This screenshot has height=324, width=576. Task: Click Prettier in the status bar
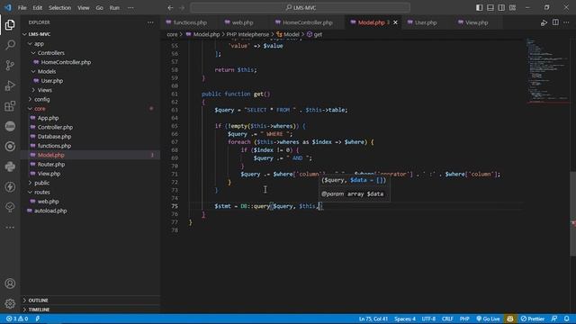coord(532,319)
